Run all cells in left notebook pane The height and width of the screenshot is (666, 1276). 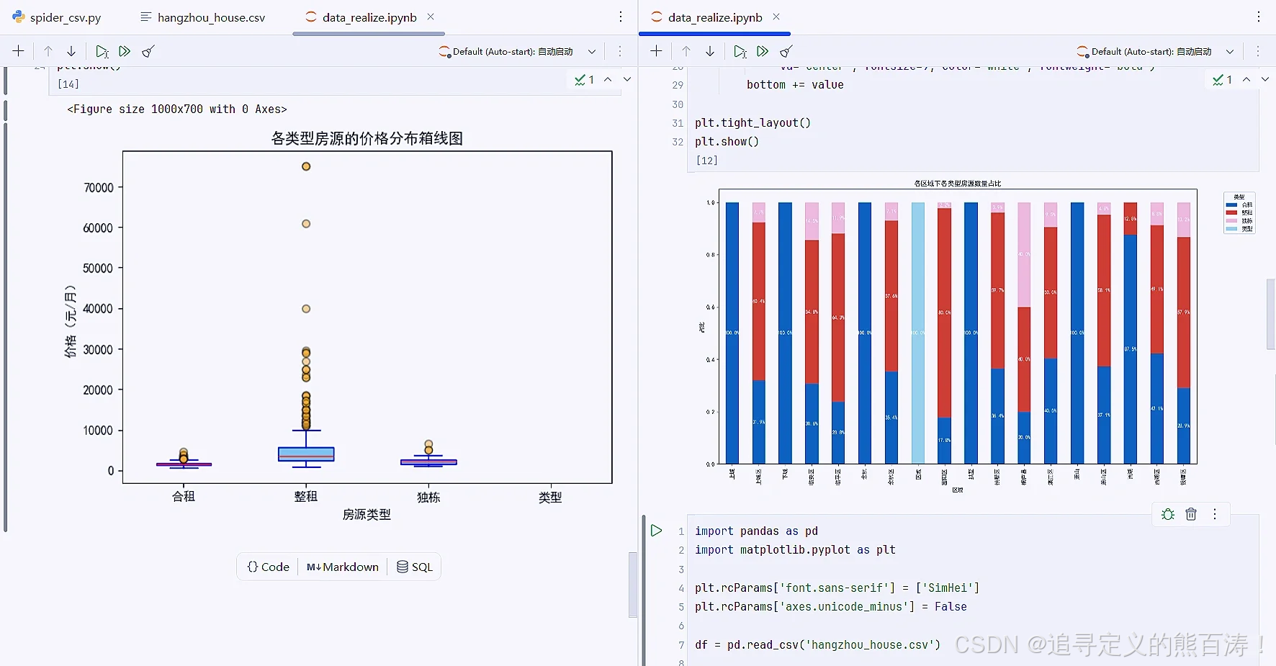pos(125,51)
